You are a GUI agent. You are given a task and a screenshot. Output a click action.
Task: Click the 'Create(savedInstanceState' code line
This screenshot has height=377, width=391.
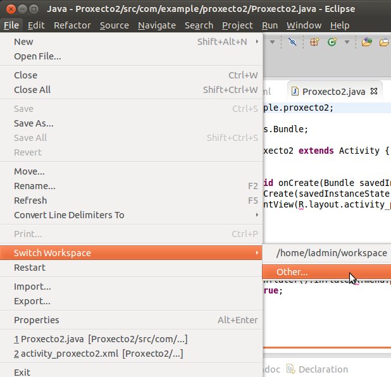[326, 194]
